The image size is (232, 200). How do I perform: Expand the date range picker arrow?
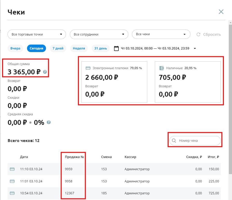tap(195, 48)
